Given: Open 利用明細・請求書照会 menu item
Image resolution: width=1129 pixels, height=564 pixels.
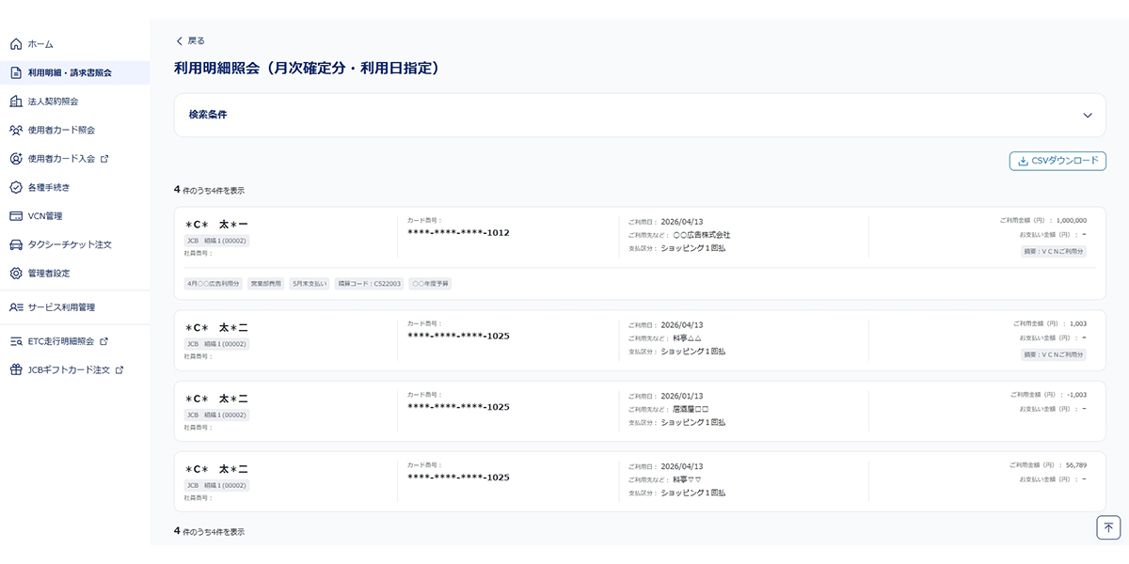Looking at the screenshot, I should point(70,72).
